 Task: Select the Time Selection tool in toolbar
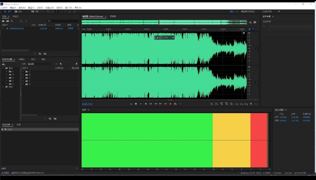[x=56, y=11]
